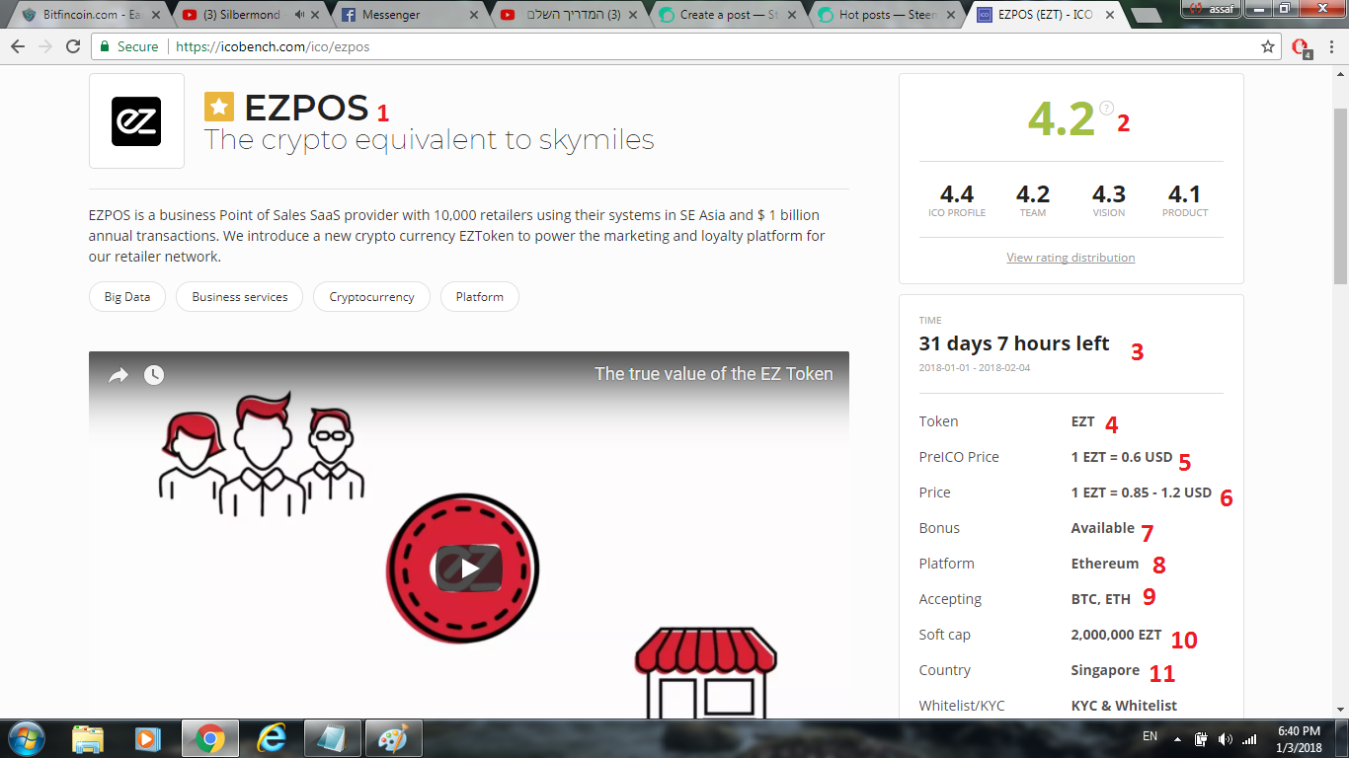Click the assaf profile button

pyautogui.click(x=1209, y=8)
